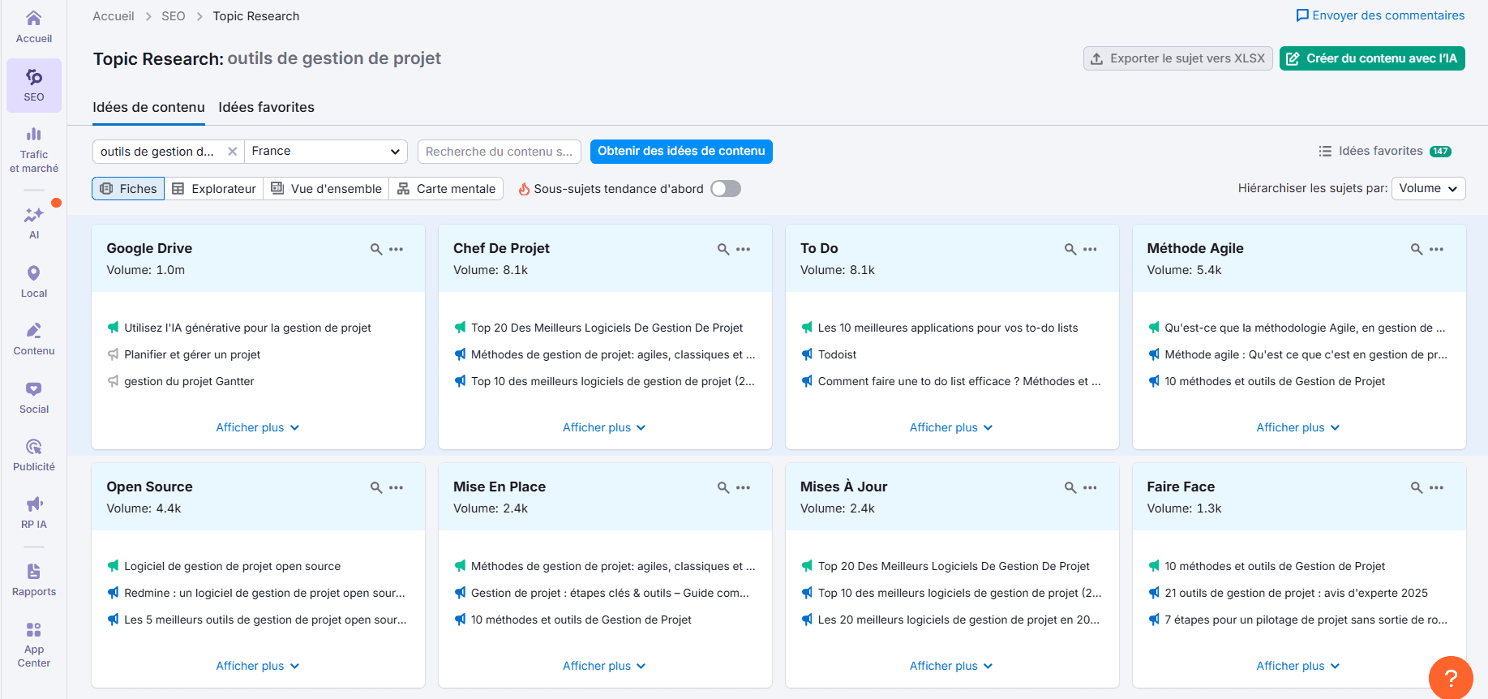Go to SEO breadcrumb link
Screen dimensions: 1488x699
(x=174, y=16)
